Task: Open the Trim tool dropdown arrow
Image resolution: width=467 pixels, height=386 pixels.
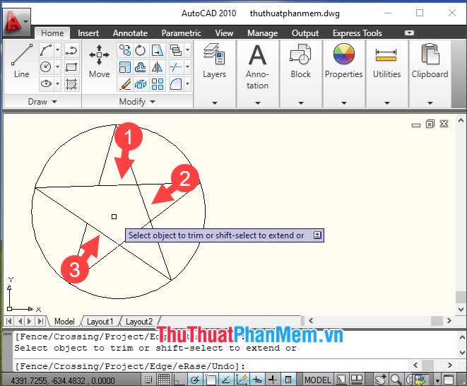Action: (x=188, y=66)
